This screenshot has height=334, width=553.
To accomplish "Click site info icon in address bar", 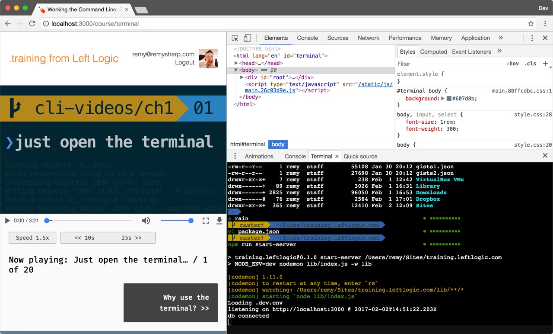I will coord(46,23).
